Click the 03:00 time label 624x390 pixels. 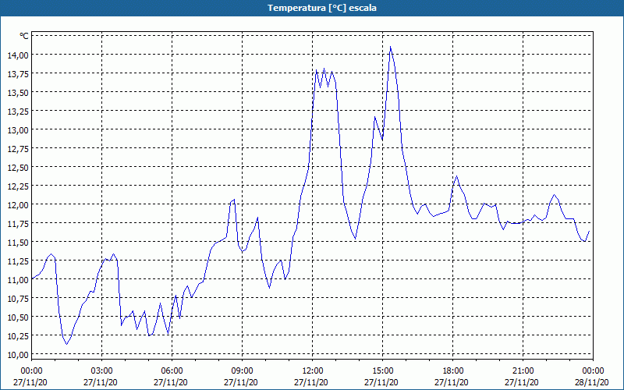click(x=101, y=370)
